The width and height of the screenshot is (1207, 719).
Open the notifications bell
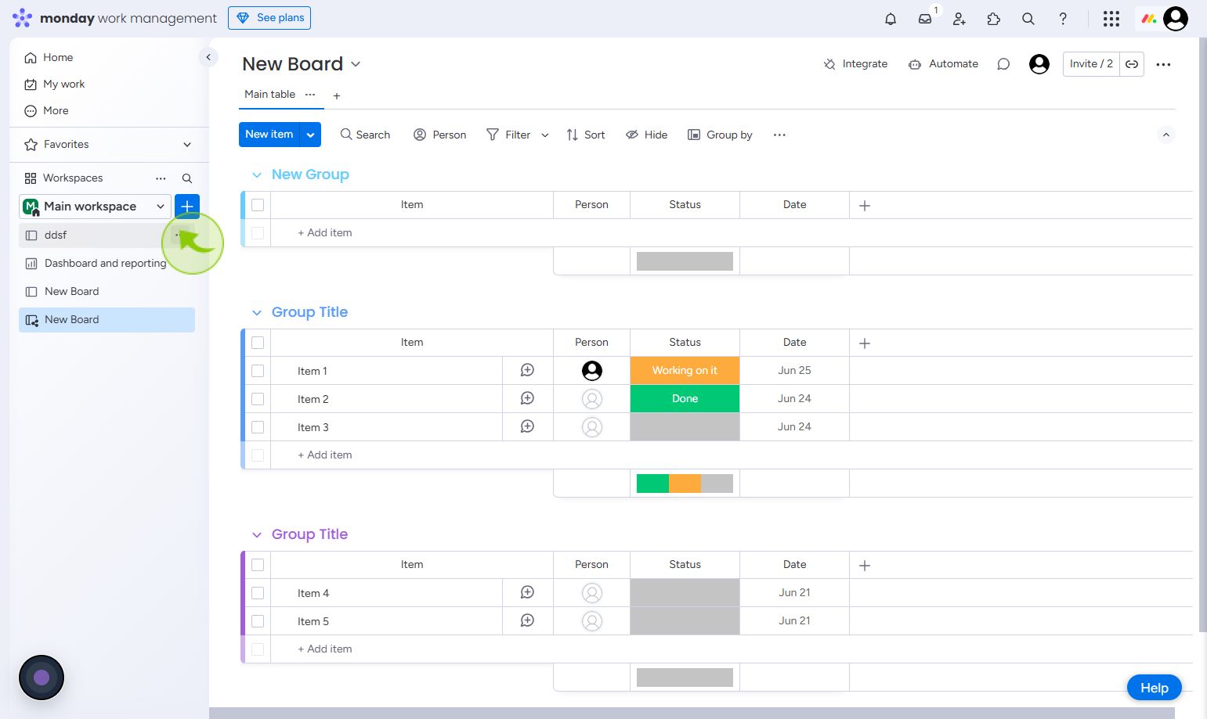click(x=891, y=19)
